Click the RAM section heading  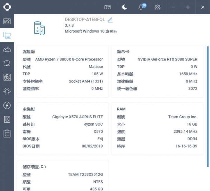pos(121,109)
